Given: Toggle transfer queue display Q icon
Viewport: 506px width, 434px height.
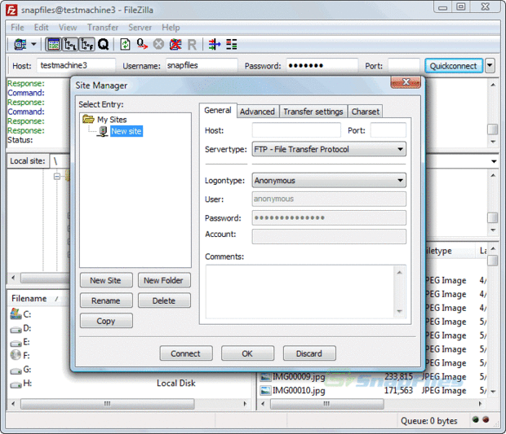Looking at the screenshot, I should pos(104,45).
